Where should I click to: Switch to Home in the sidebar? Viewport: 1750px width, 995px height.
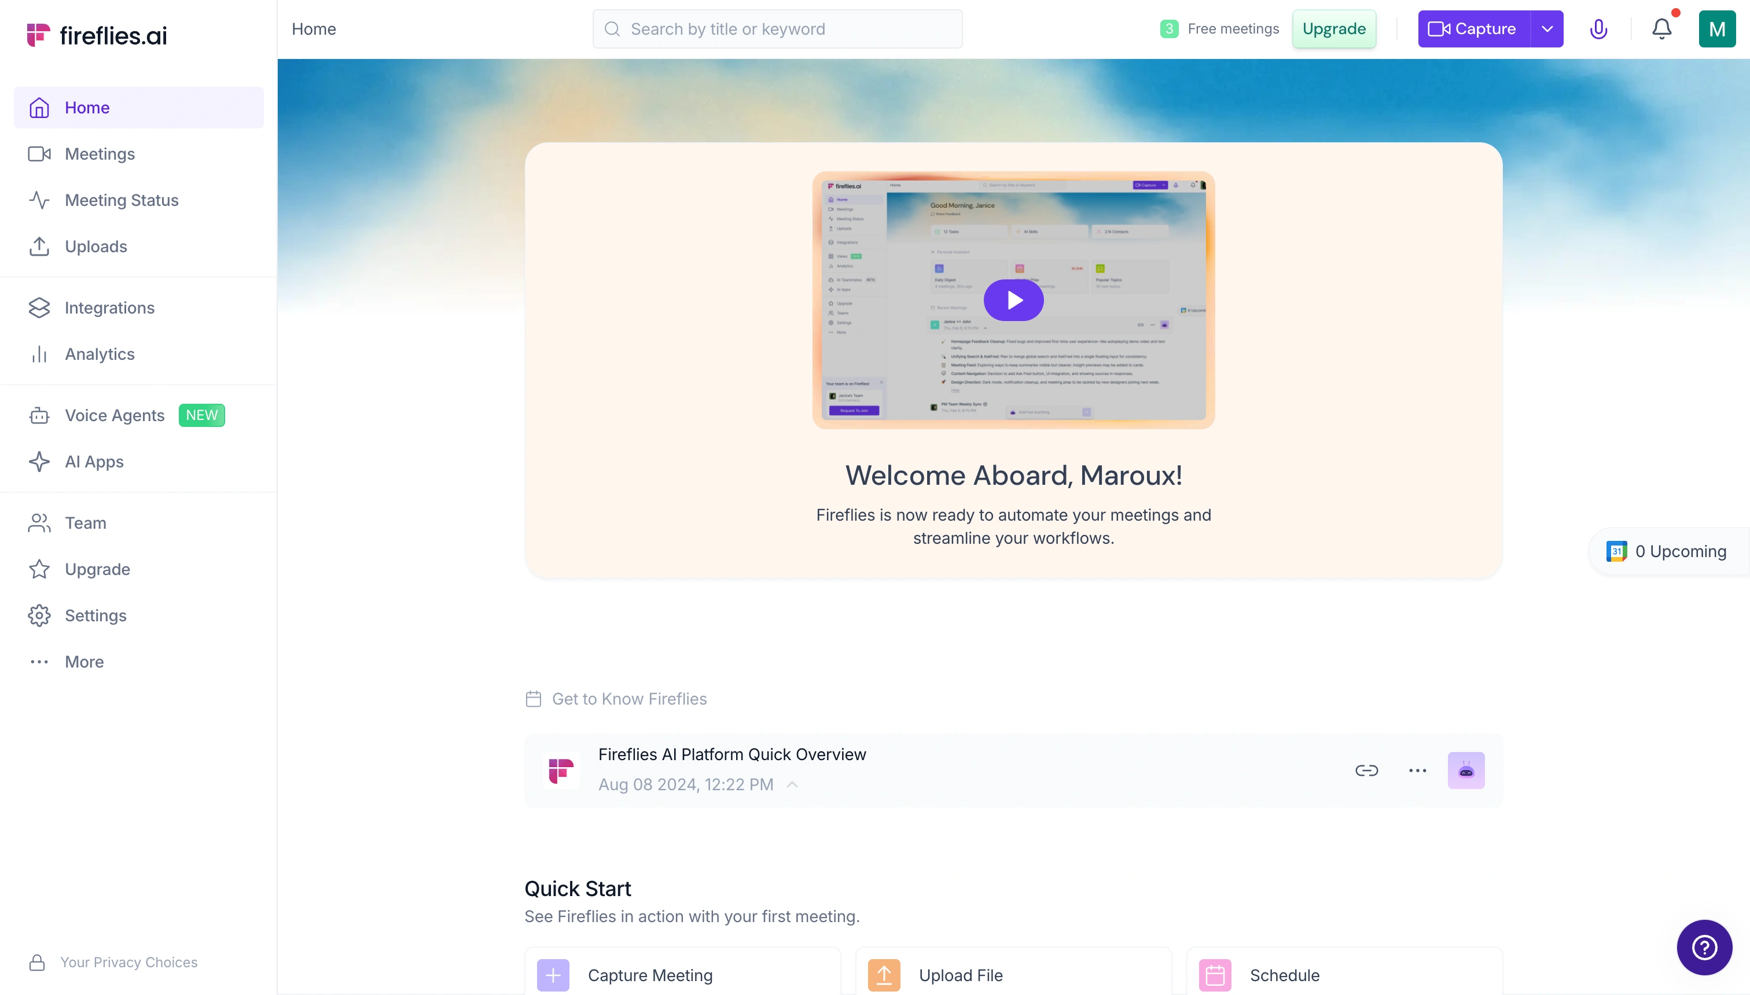87,107
